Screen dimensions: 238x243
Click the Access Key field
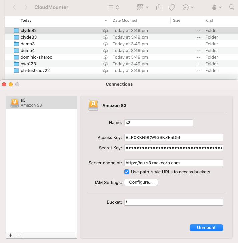point(173,137)
